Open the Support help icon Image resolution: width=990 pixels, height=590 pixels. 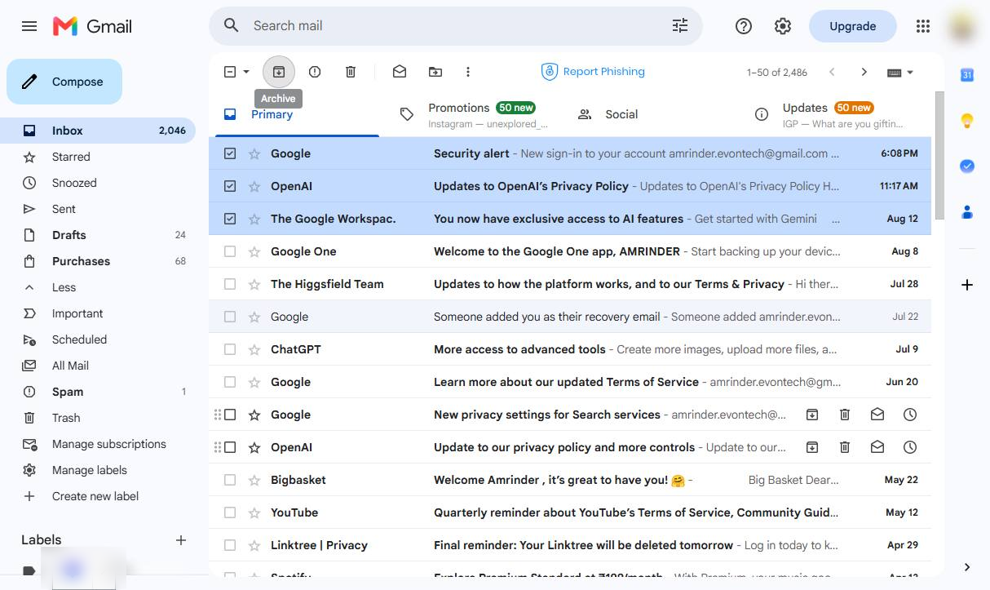tap(744, 26)
